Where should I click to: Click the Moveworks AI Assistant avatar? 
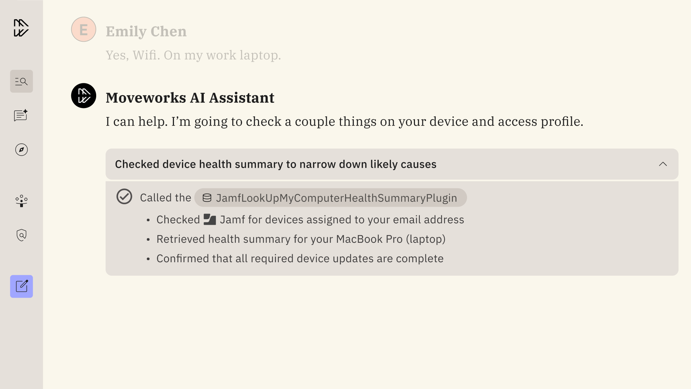coord(83,96)
